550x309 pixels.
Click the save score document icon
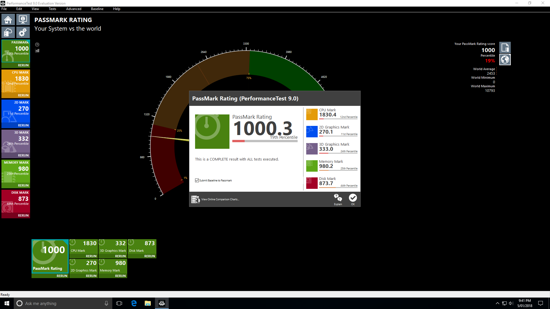(x=505, y=47)
